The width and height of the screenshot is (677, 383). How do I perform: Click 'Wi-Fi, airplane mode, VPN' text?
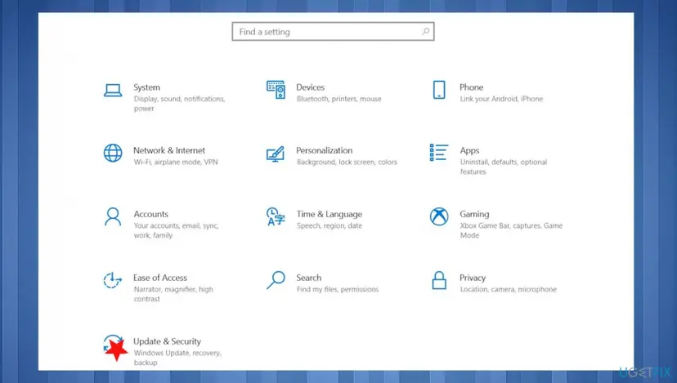(x=176, y=163)
